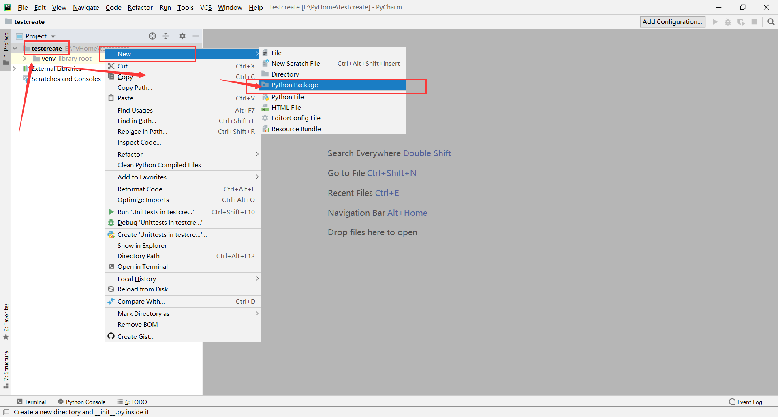Select Show in Explorer entry

(183, 245)
